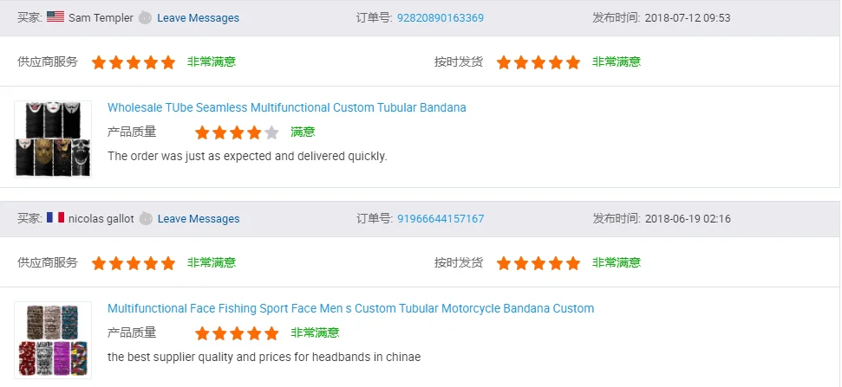Click fifth star of Sam Templer's on-time shipping rating

(x=572, y=62)
